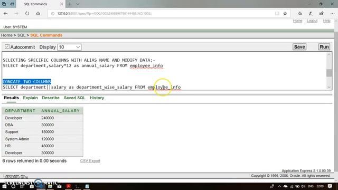Click the browser forward arrow
The height and width of the screenshot is (190, 338).
point(16,13)
